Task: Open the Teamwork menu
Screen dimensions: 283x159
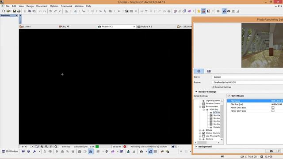Action: click(x=66, y=6)
